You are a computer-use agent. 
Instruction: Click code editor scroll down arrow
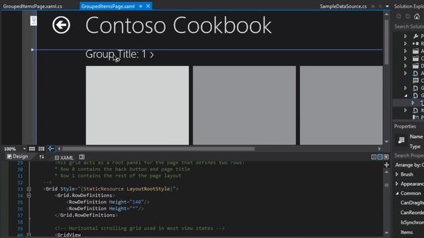(x=387, y=233)
